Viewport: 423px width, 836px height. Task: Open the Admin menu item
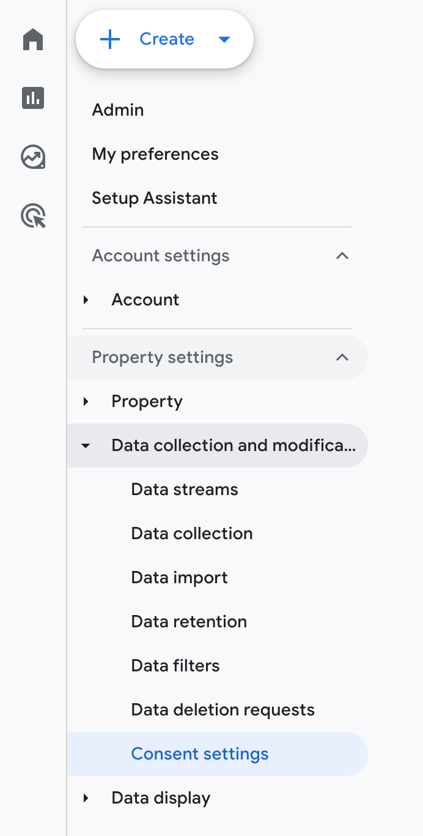pos(118,110)
